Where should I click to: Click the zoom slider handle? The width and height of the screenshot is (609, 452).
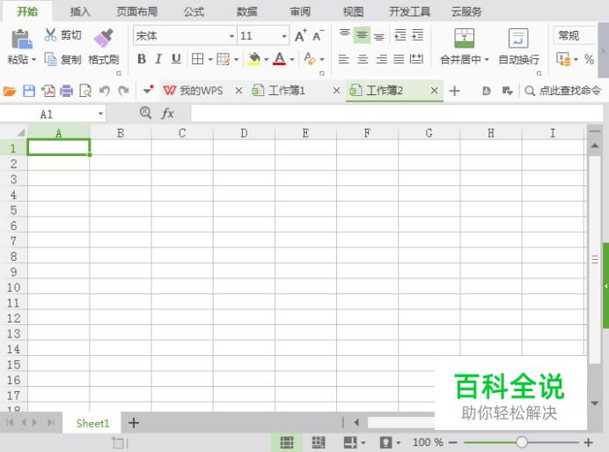522,442
